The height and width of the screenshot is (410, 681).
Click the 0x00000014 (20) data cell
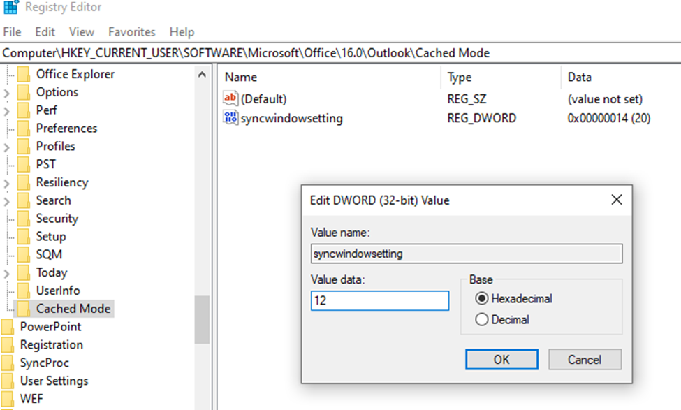(609, 118)
